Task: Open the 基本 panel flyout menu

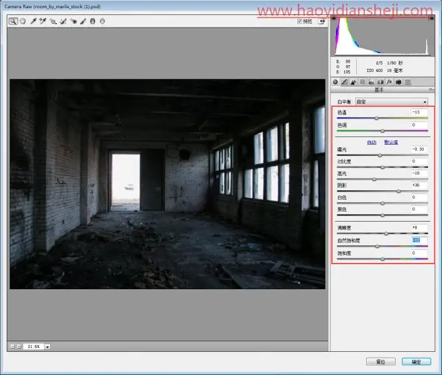Action: pyautogui.click(x=431, y=90)
